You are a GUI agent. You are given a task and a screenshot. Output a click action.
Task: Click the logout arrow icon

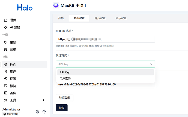click(x=44, y=112)
